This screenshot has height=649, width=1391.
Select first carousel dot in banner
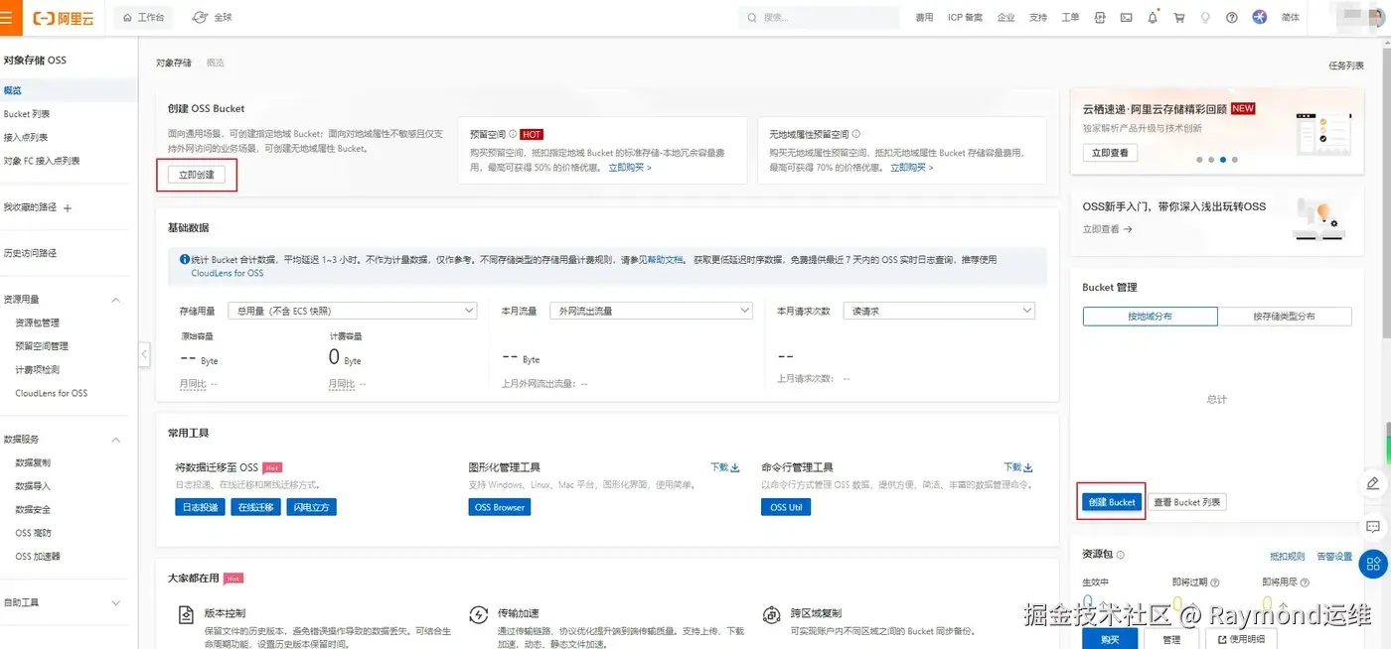pos(1199,159)
